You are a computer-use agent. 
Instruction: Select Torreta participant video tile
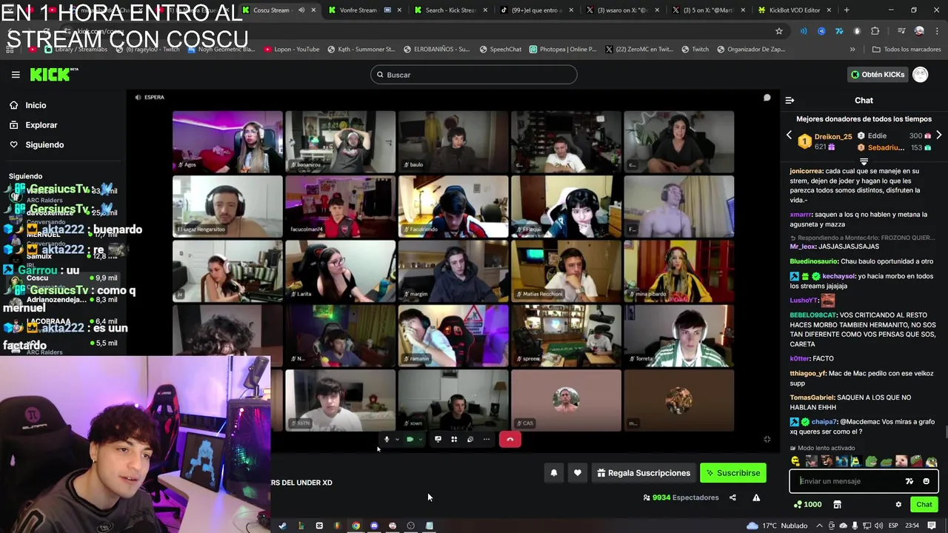click(679, 336)
